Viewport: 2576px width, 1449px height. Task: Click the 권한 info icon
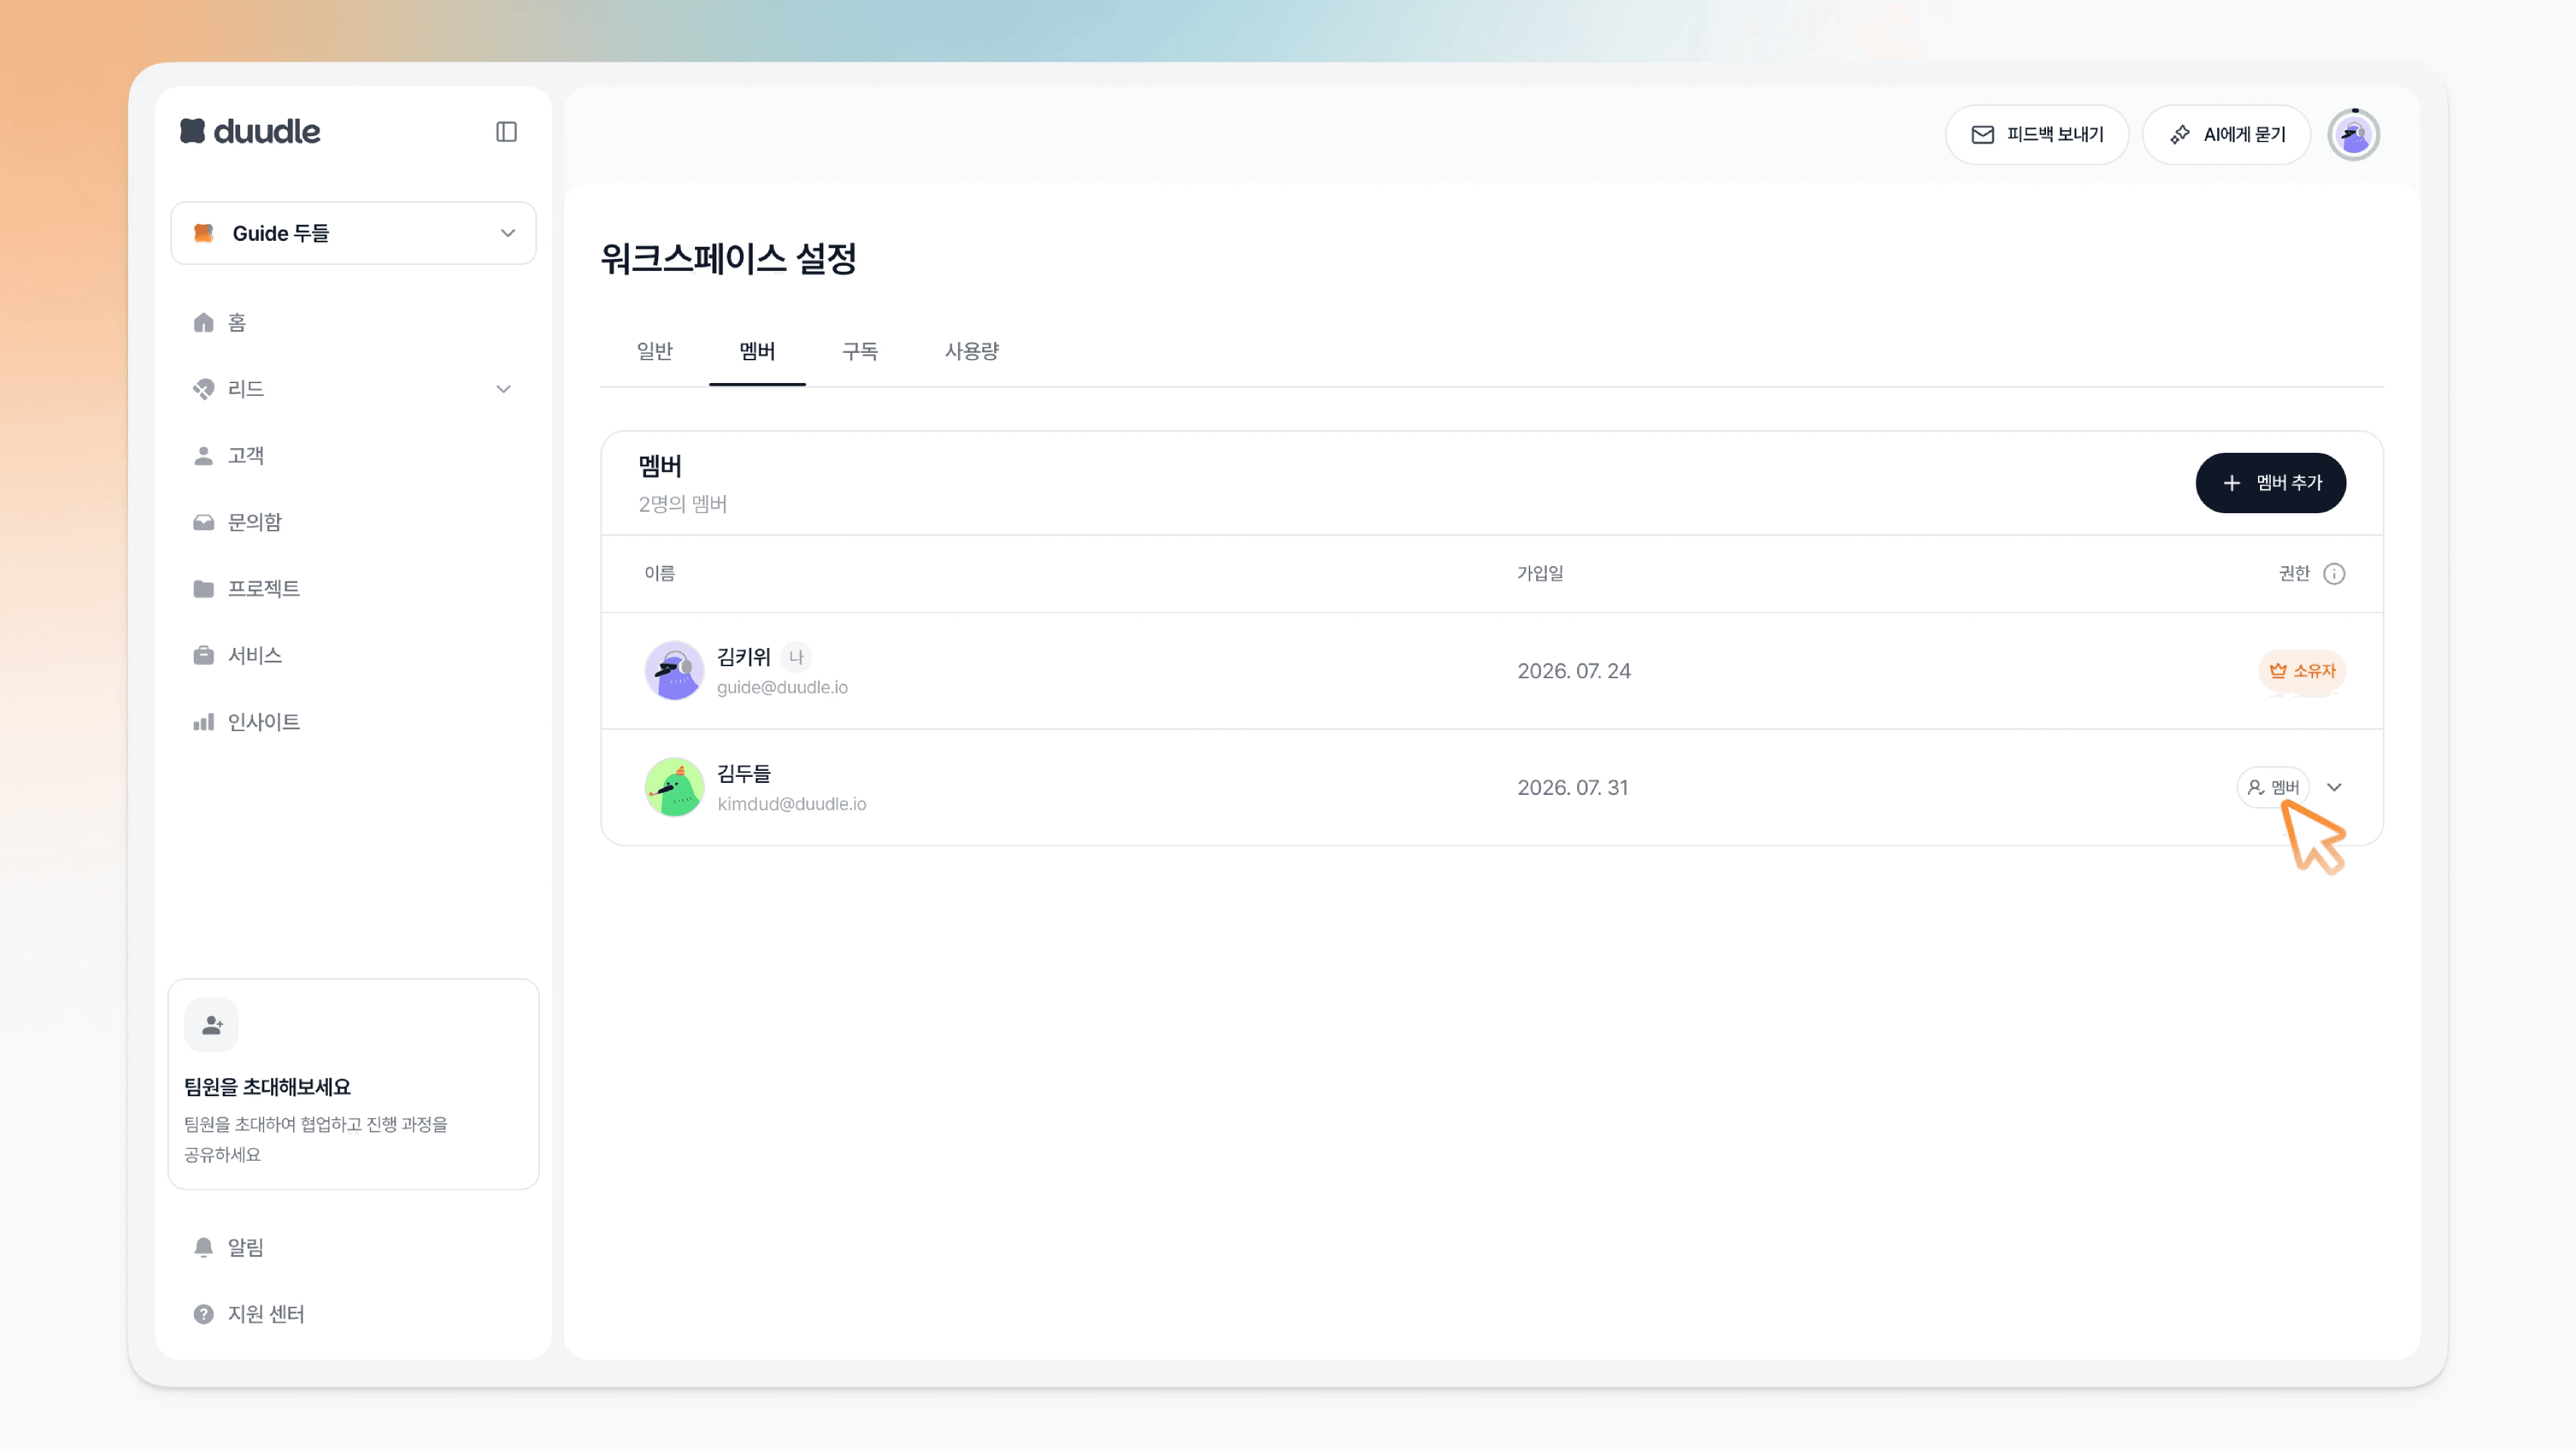(x=2334, y=573)
